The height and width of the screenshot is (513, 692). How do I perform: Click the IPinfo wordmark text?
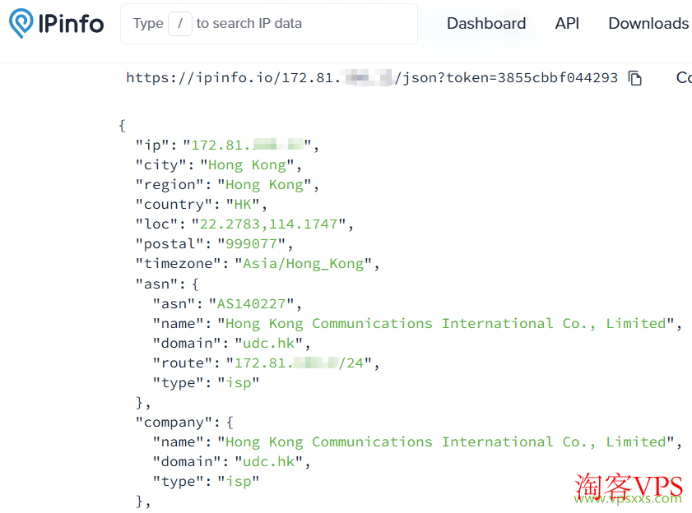pyautogui.click(x=71, y=24)
